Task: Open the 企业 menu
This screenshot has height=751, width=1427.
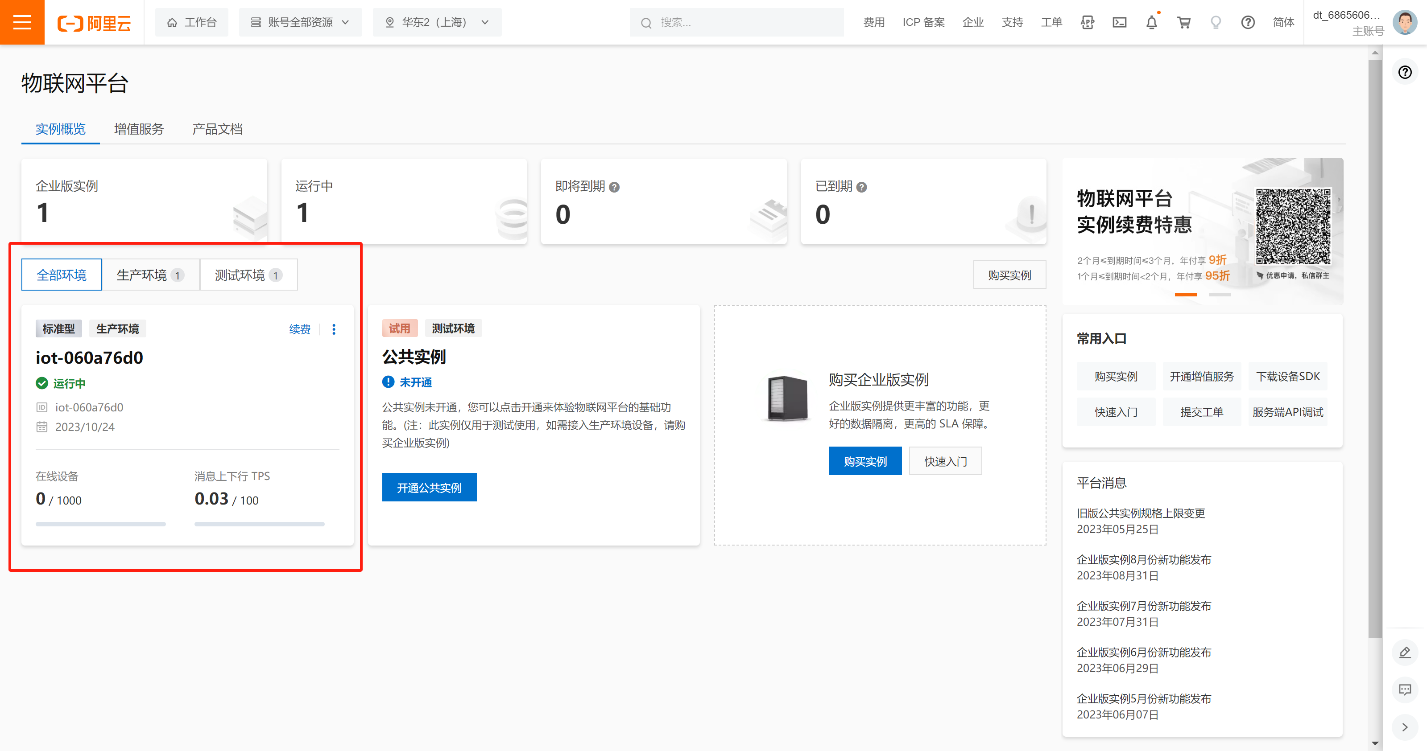Action: [973, 22]
